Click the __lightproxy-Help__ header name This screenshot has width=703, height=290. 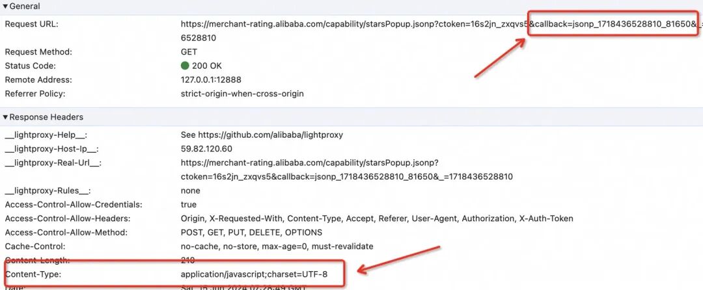click(x=46, y=135)
